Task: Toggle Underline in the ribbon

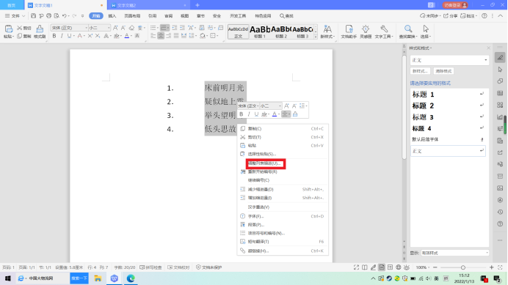Action: (69, 36)
